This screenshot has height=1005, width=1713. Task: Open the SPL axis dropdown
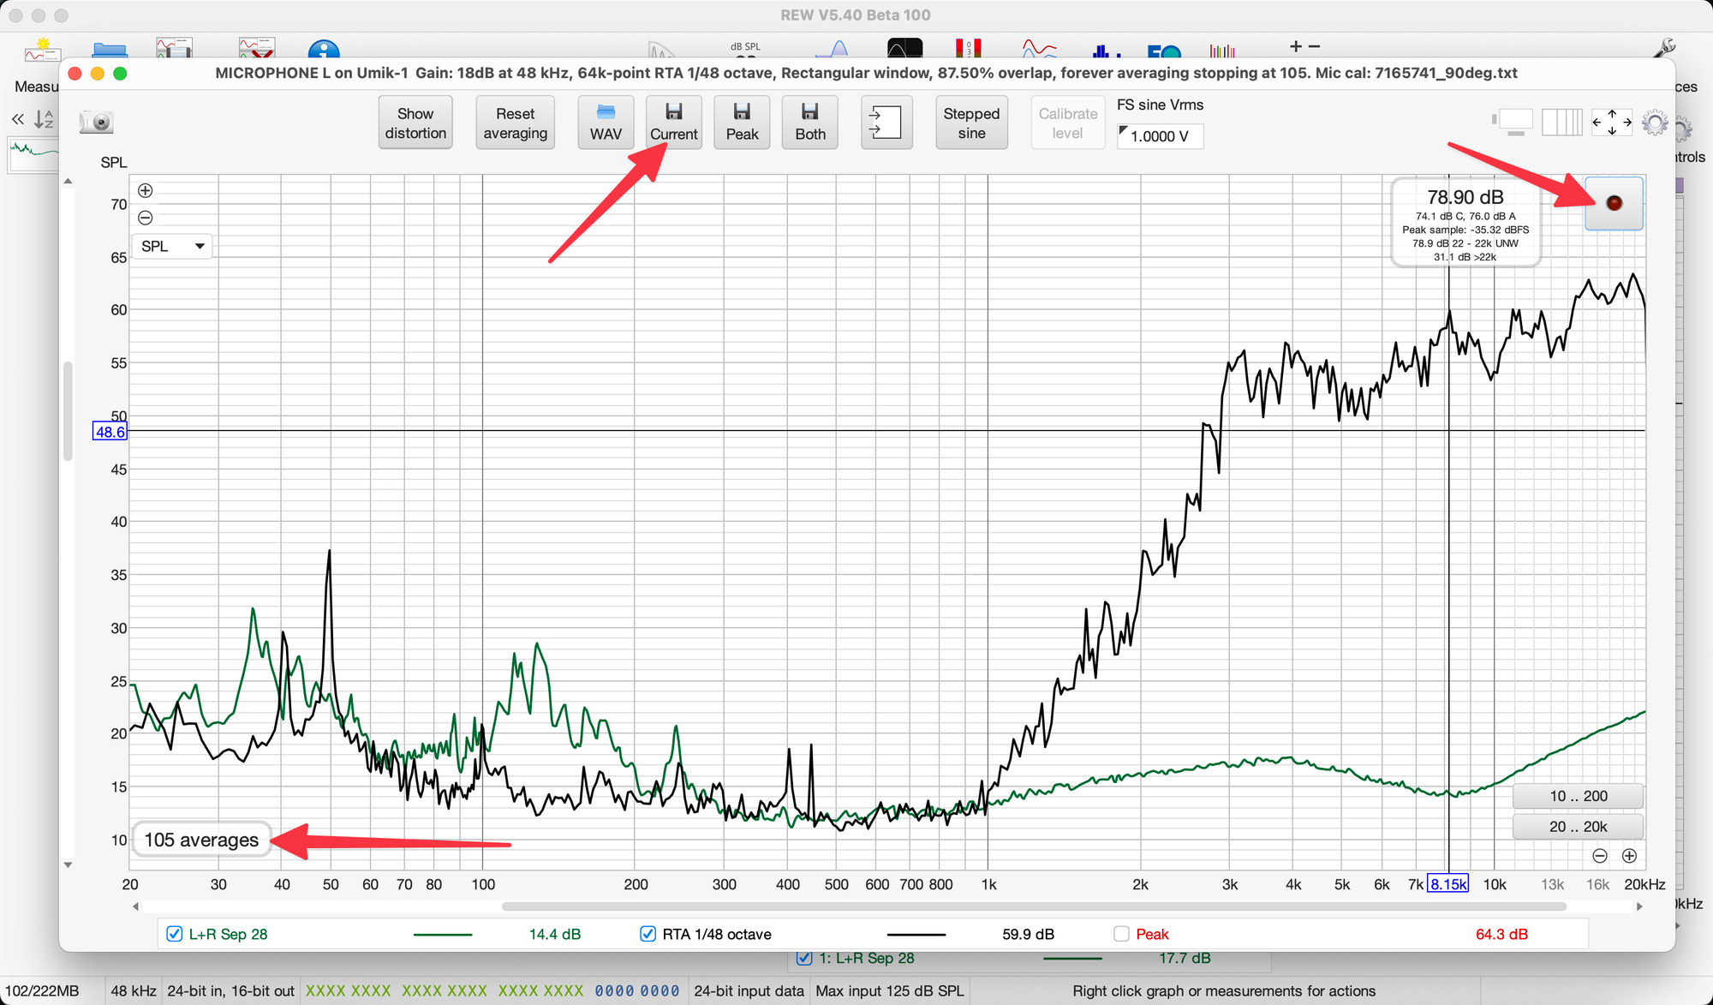tap(172, 246)
